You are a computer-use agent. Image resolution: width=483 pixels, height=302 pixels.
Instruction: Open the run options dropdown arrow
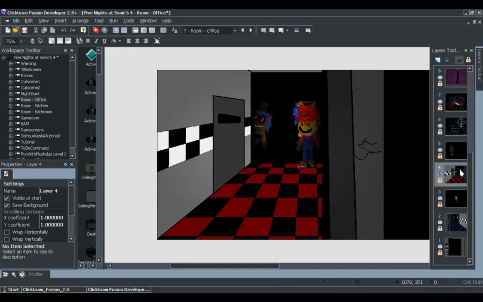point(288,31)
